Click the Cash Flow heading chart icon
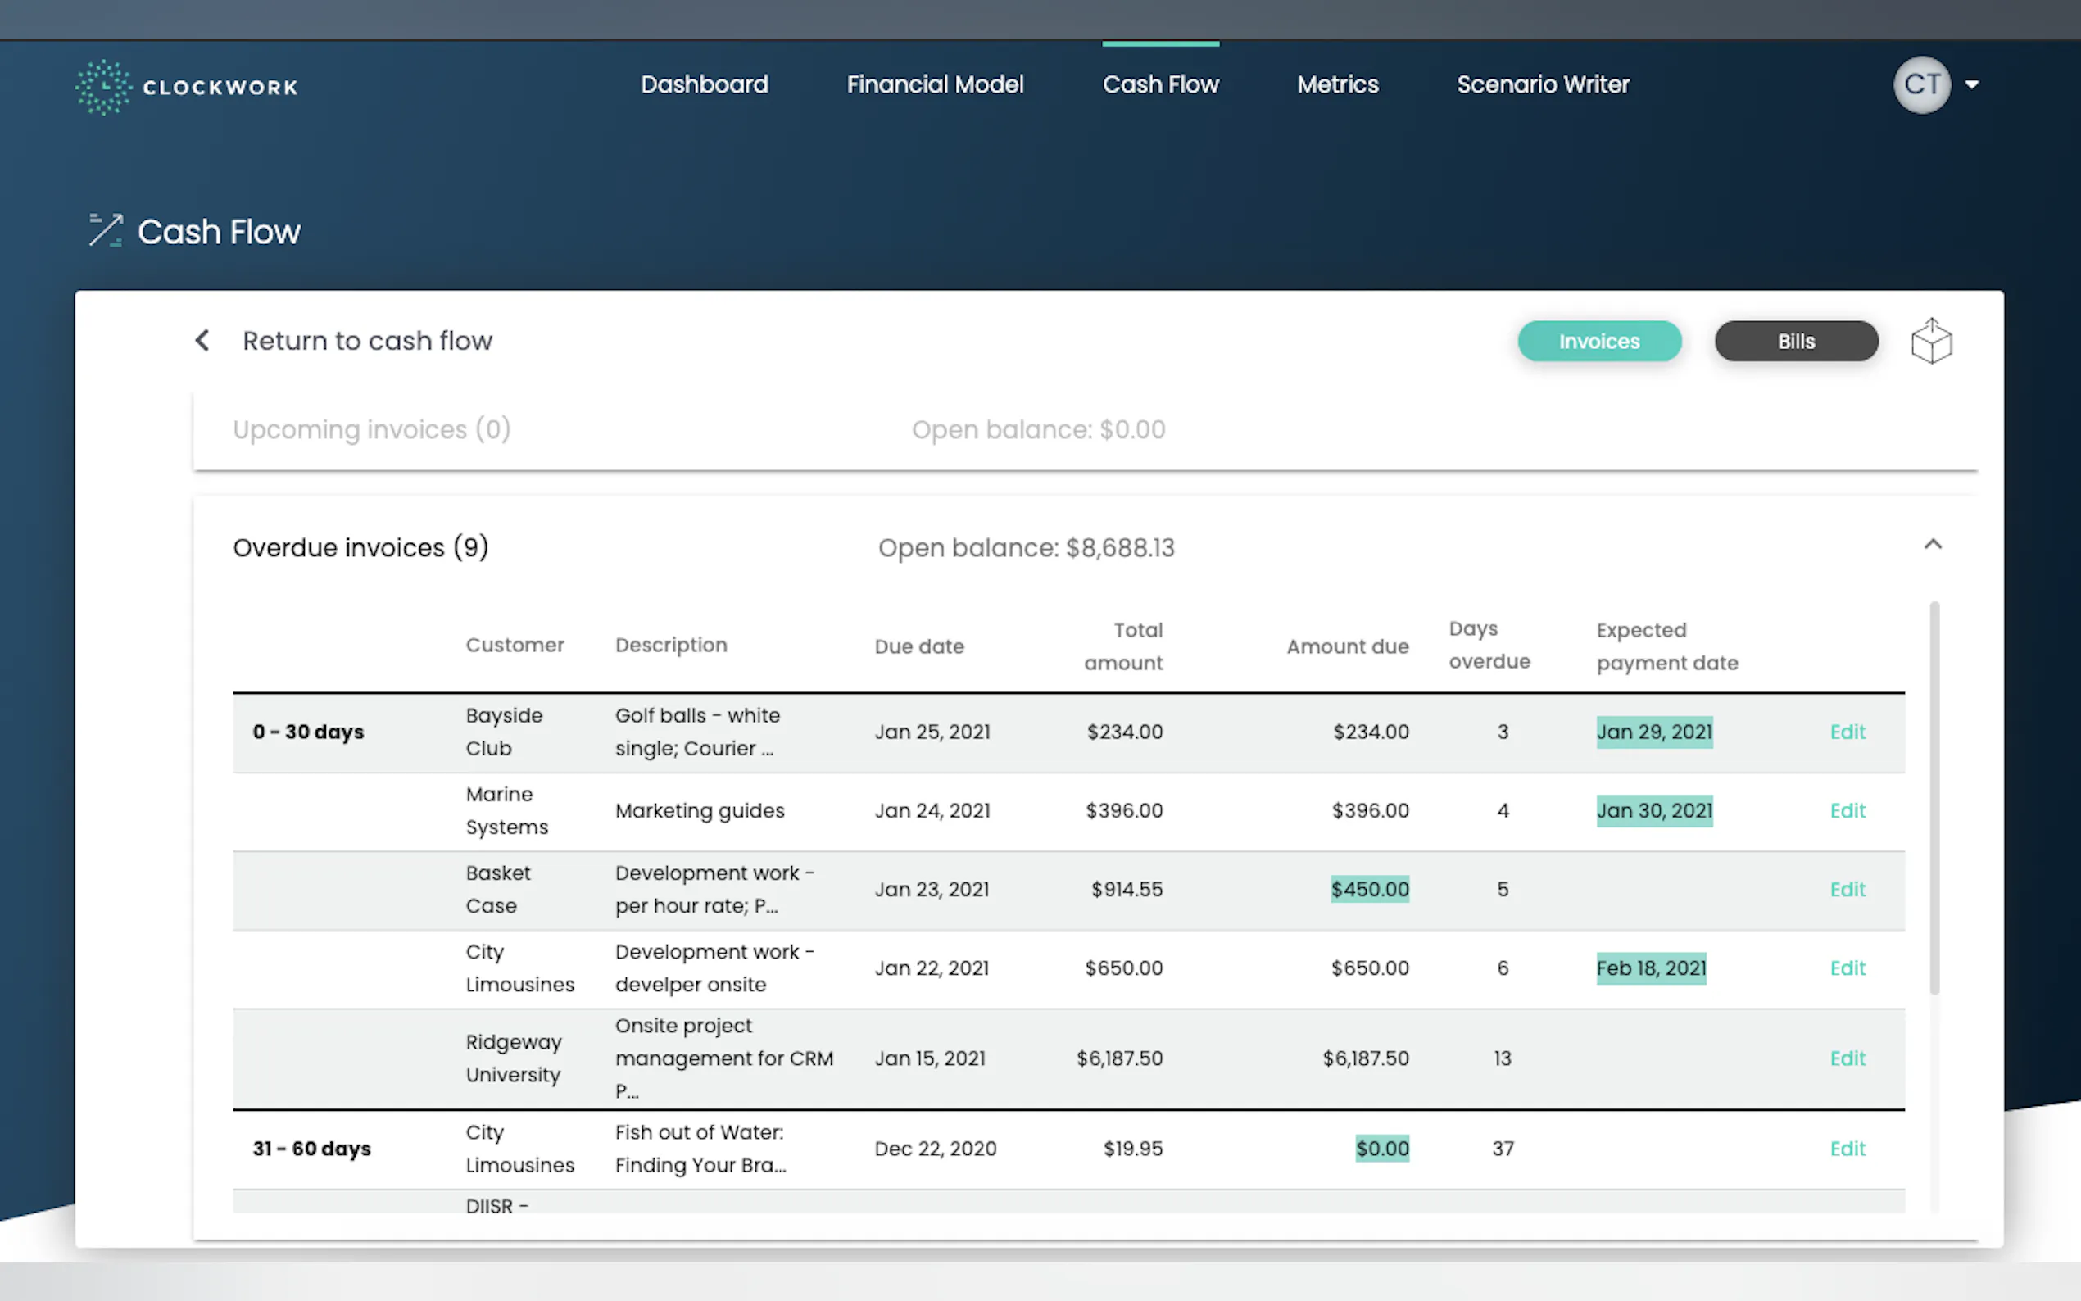2081x1301 pixels. click(x=106, y=230)
